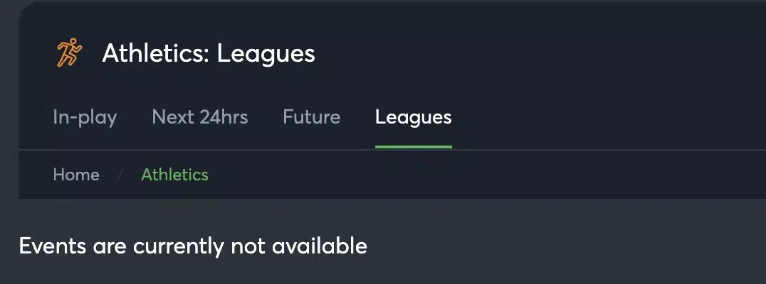Click the green underline beneath Leagues
This screenshot has width=766, height=284.
click(413, 147)
